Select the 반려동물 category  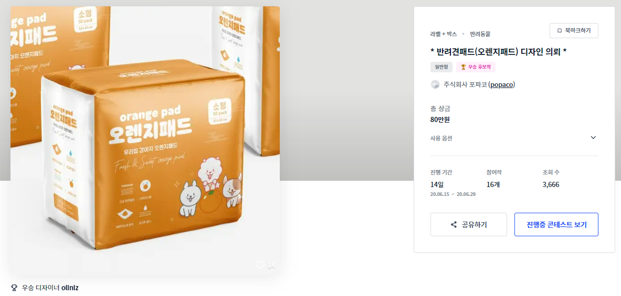(x=480, y=34)
